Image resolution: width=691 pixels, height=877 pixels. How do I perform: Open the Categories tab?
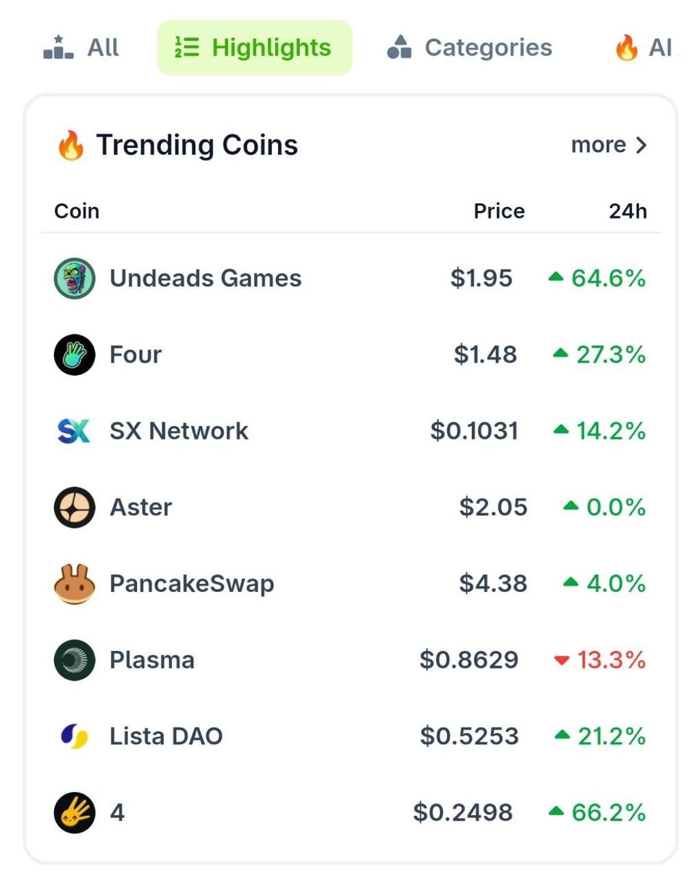[x=470, y=47]
